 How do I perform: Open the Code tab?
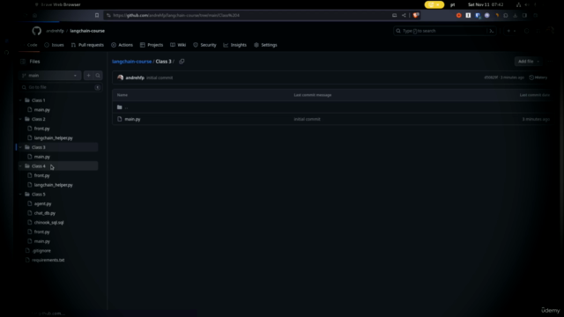pyautogui.click(x=29, y=45)
